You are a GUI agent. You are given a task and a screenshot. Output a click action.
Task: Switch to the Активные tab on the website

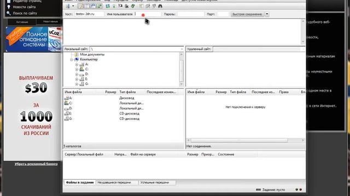[x=22, y=22]
